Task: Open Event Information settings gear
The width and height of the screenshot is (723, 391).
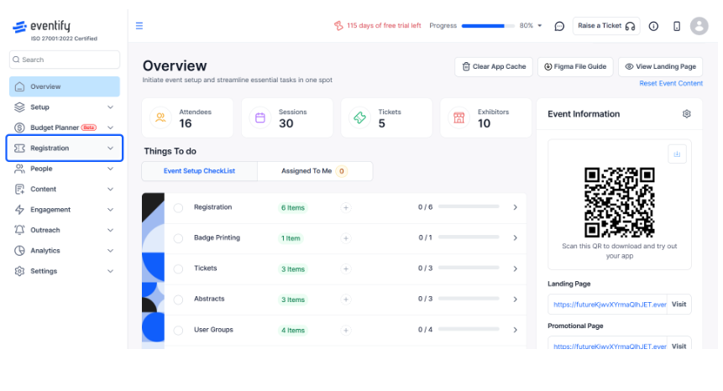Action: 687,114
